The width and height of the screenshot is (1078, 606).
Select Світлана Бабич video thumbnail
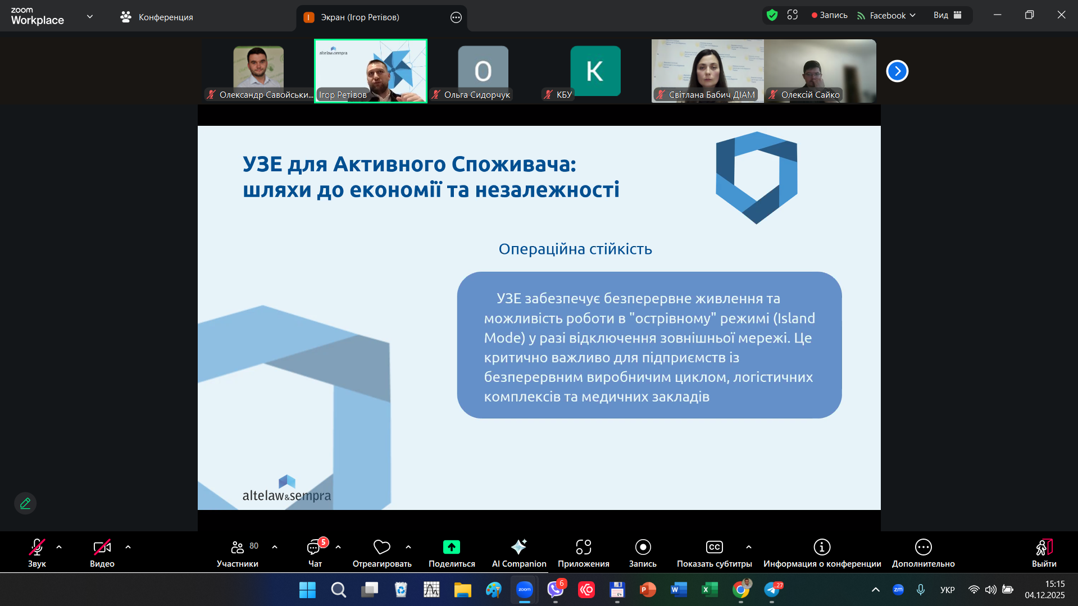(x=707, y=71)
